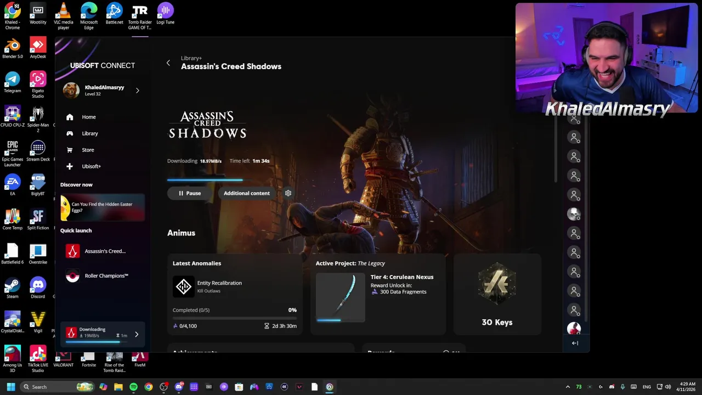Image resolution: width=702 pixels, height=395 pixels.
Task: Open Blender 5.0 desktop shortcut
Action: (13, 48)
